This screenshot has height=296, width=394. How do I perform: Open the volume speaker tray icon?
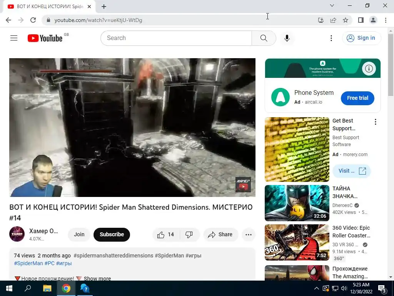344,288
